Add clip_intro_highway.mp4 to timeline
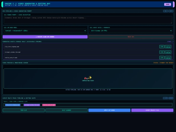This screenshot has width=176, height=132. point(168,47)
